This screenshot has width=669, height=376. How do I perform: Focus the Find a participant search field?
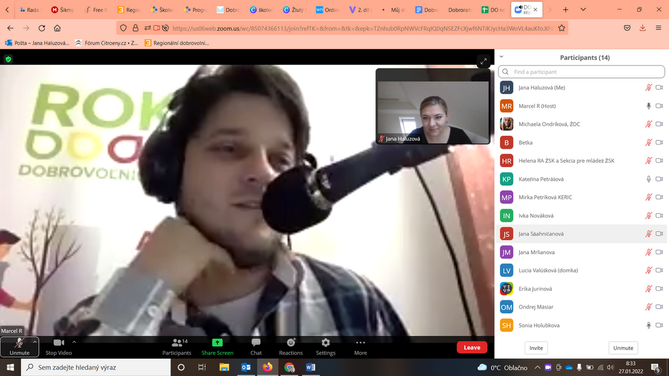click(581, 72)
